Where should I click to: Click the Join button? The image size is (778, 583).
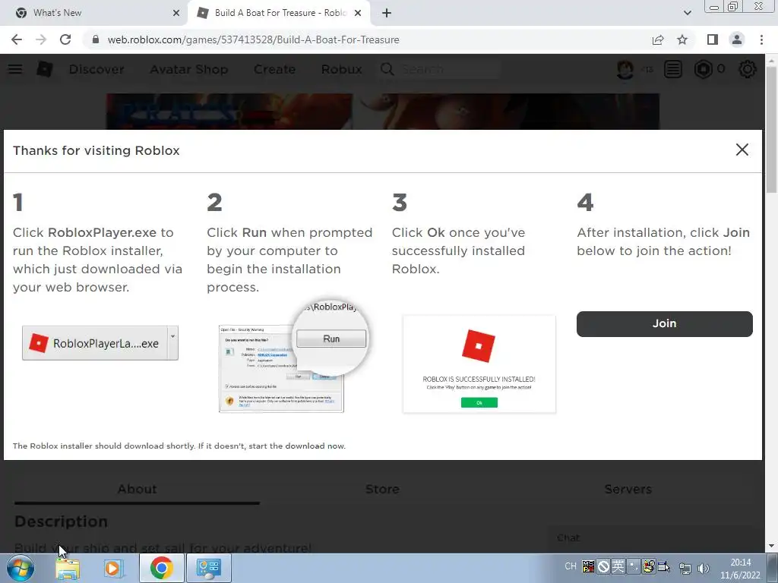click(664, 323)
